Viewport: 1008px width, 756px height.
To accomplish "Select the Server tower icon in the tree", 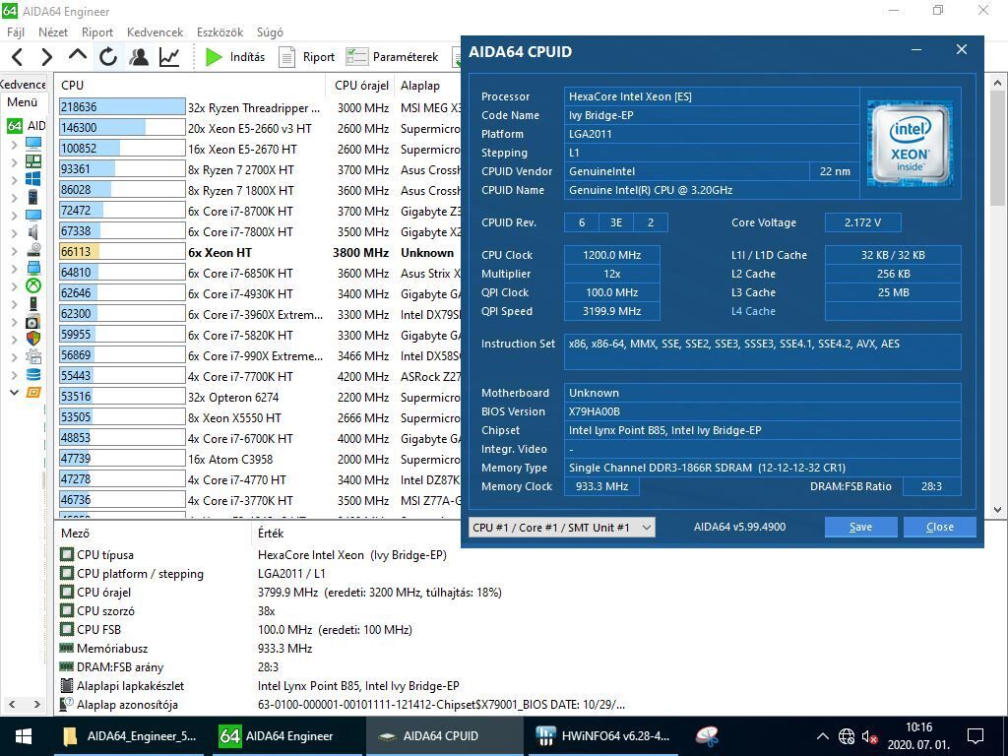I will point(33,197).
